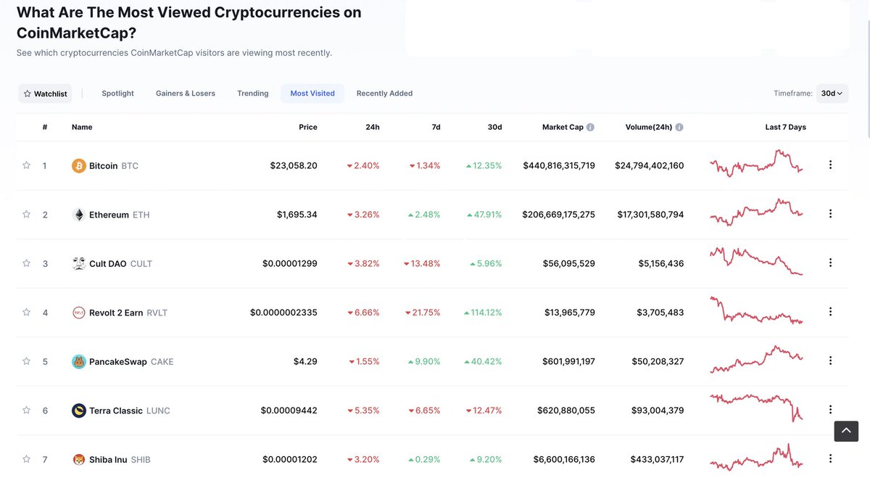870x483 pixels.
Task: Switch to the Gainers & Losers tab
Action: pos(186,94)
